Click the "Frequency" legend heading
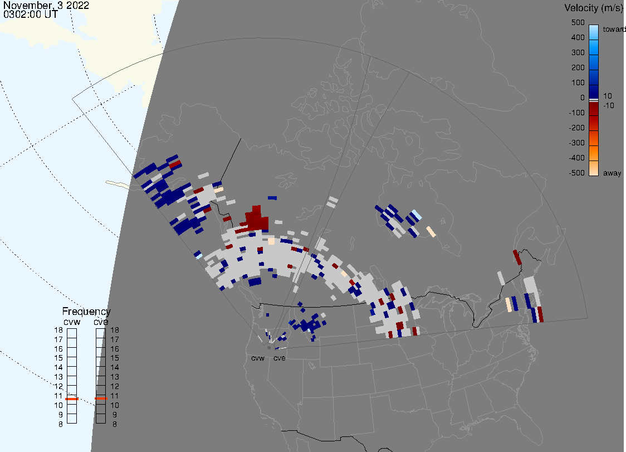The height and width of the screenshot is (452, 626). pos(86,312)
